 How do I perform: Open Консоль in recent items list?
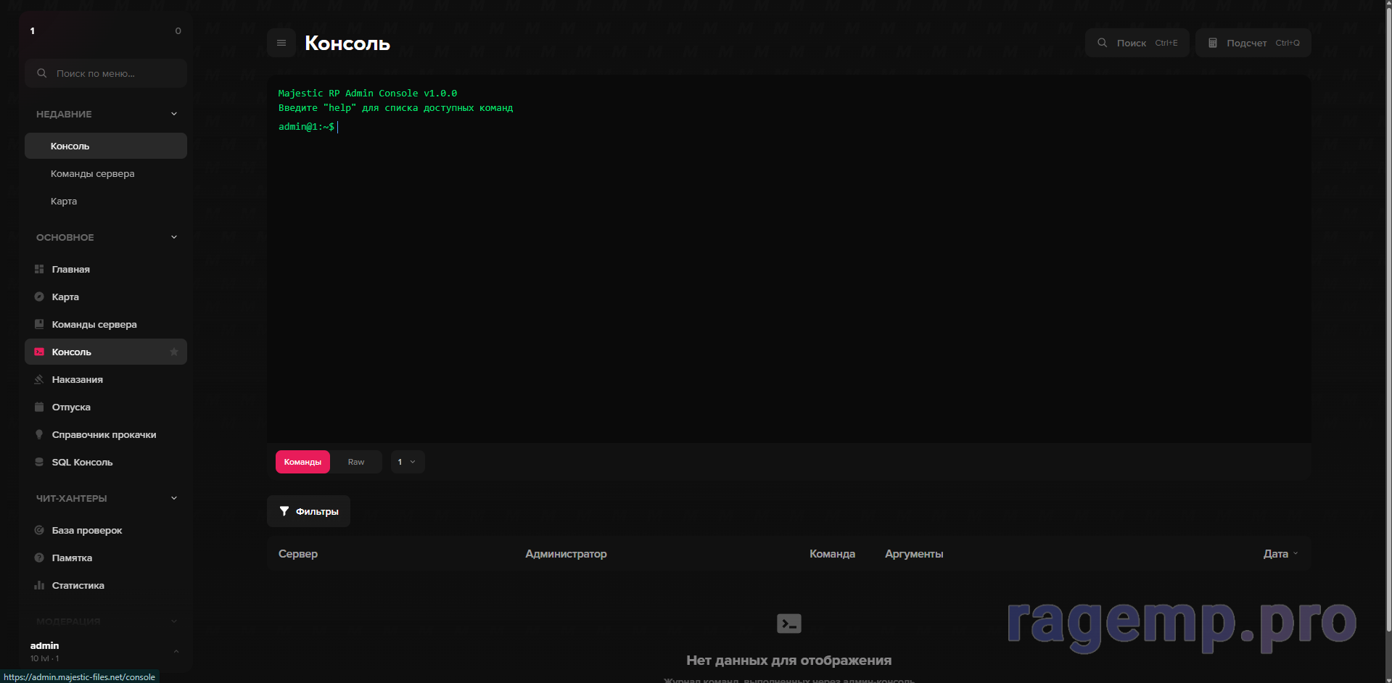[106, 146]
